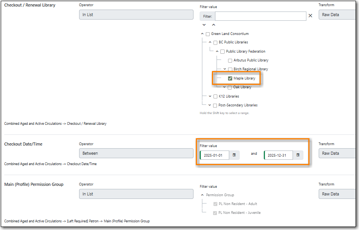Tick the Green Land Consortium checkbox
Screen dimensions: 359x230
tap(208, 34)
